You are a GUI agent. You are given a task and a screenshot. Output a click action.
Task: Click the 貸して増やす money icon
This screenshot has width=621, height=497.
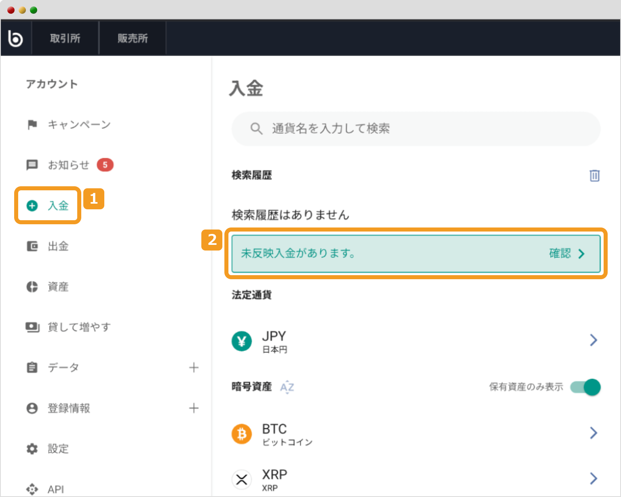click(32, 327)
